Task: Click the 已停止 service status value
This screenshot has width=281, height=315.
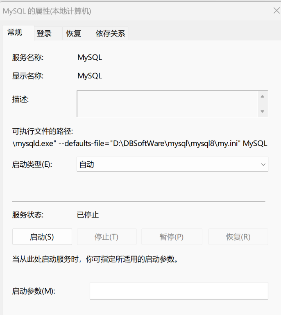Action: click(88, 215)
